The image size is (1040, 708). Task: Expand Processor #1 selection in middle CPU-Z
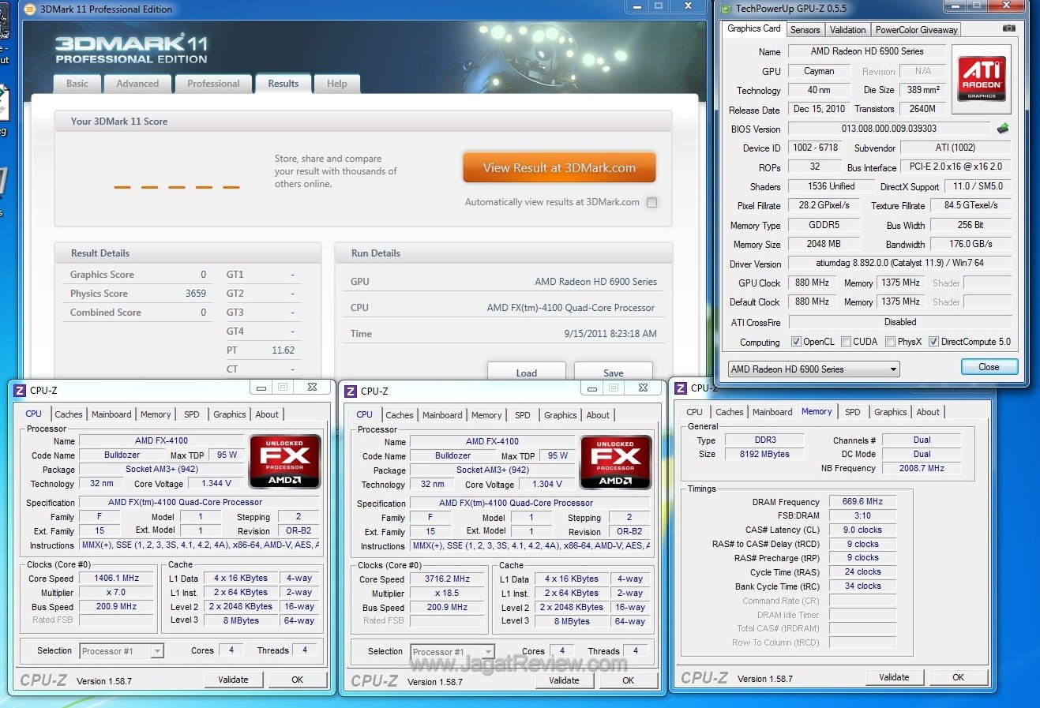488,652
